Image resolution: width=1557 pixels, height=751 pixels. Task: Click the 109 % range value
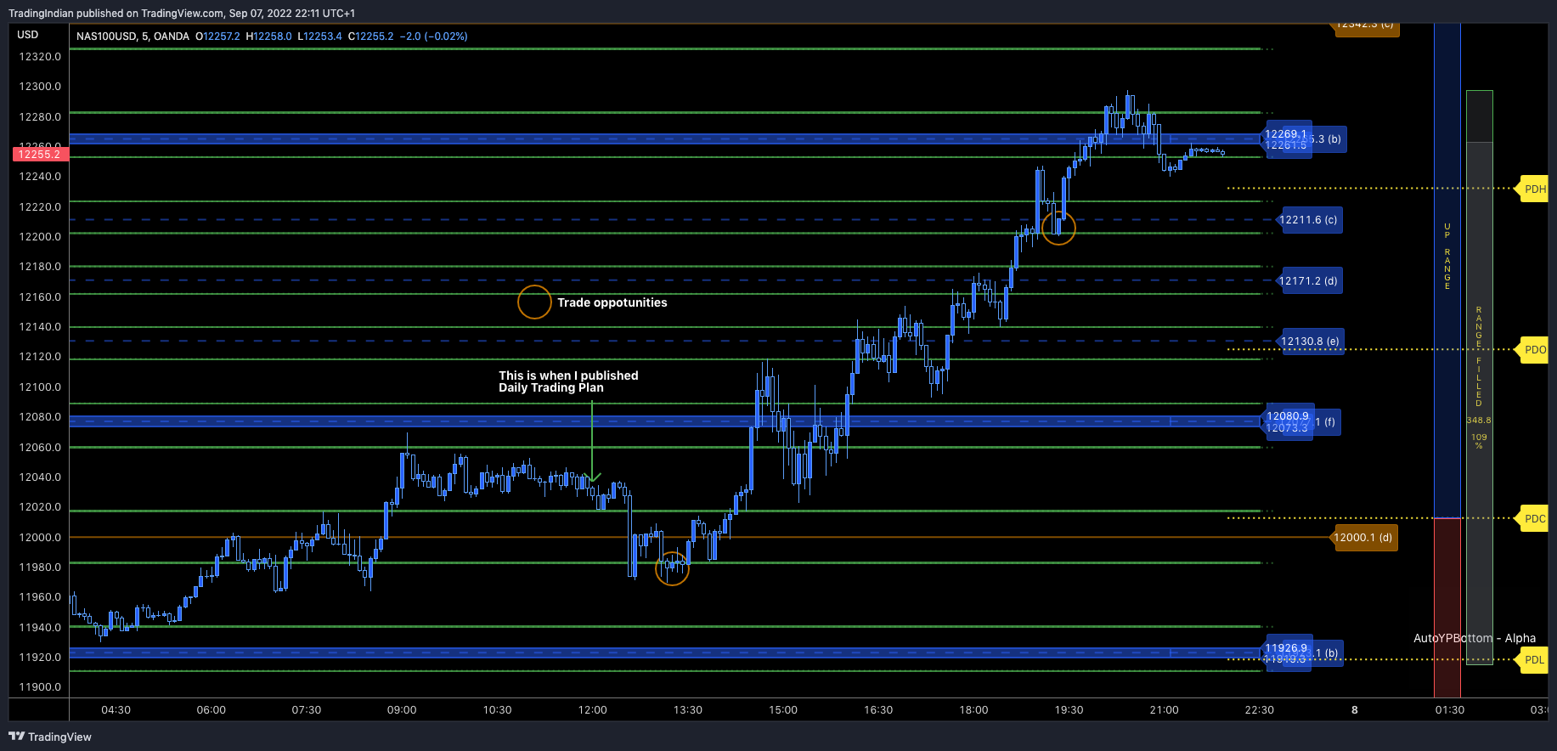pos(1479,441)
